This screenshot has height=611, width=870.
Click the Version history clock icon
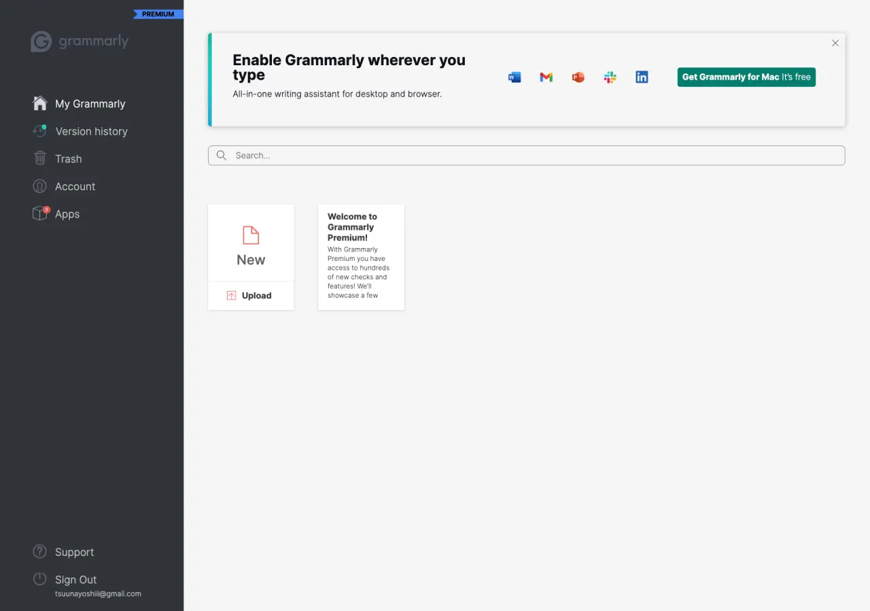coord(40,131)
